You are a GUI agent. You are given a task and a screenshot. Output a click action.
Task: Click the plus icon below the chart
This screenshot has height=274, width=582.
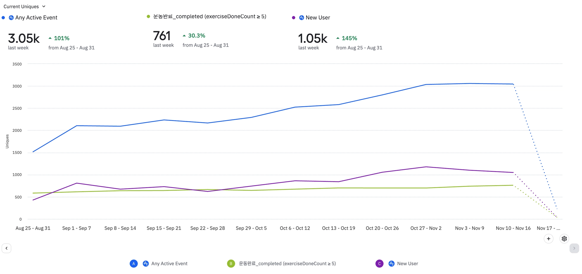click(548, 239)
